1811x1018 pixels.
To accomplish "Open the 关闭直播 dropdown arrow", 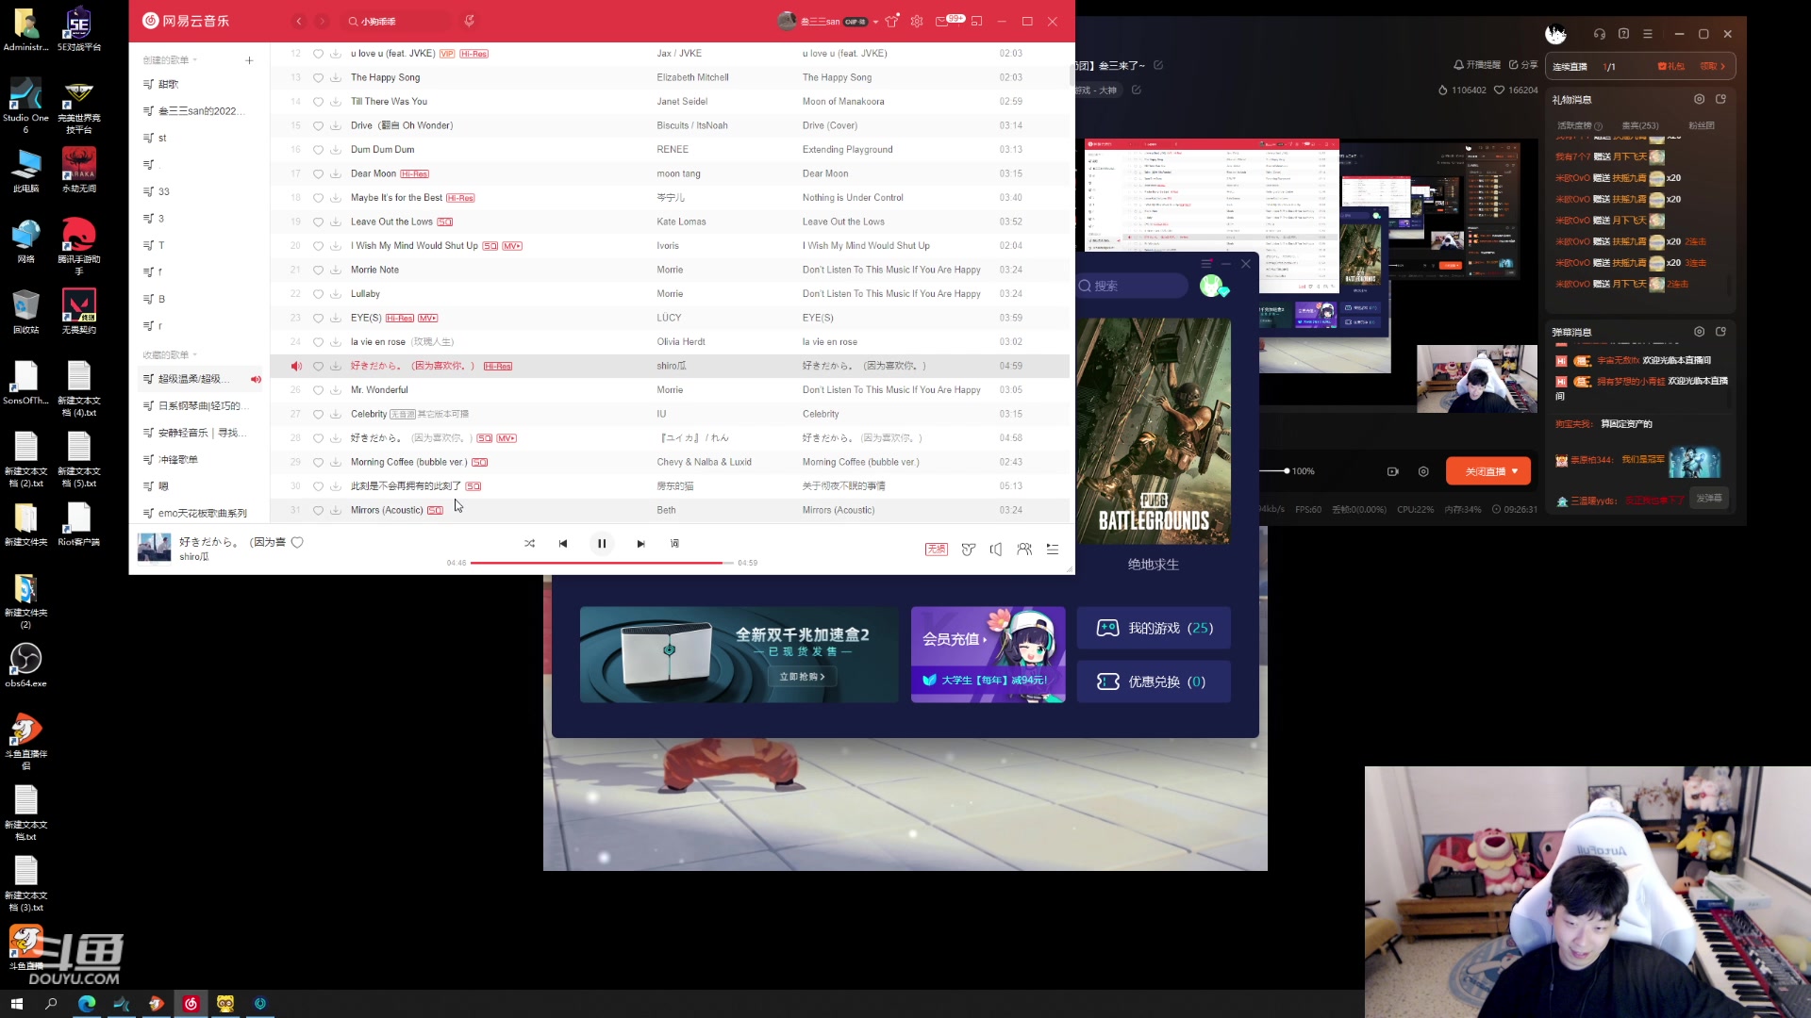I will click(1515, 471).
